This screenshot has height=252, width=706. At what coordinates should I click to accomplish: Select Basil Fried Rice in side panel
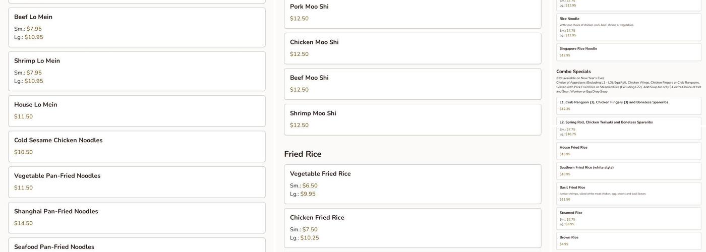coord(628,194)
